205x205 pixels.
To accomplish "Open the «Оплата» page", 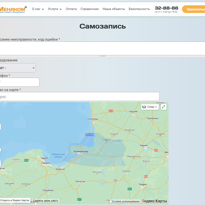I will 71,9.
